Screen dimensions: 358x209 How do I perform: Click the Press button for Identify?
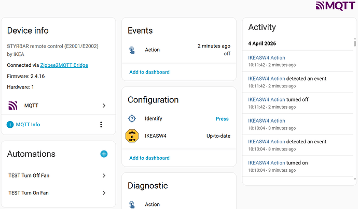[222, 119]
